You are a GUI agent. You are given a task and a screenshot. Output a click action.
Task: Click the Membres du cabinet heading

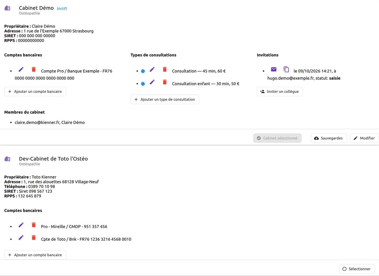click(x=24, y=112)
